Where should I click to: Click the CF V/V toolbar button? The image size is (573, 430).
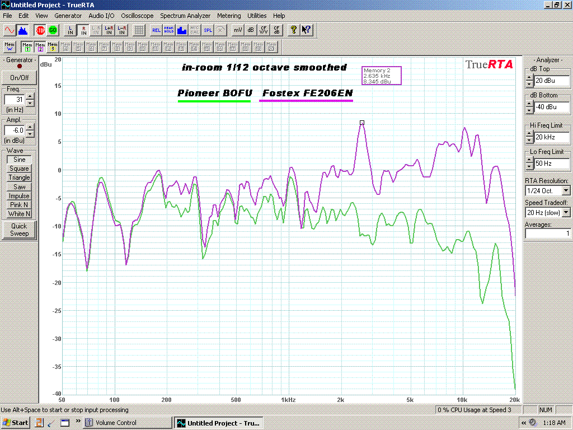click(x=264, y=30)
